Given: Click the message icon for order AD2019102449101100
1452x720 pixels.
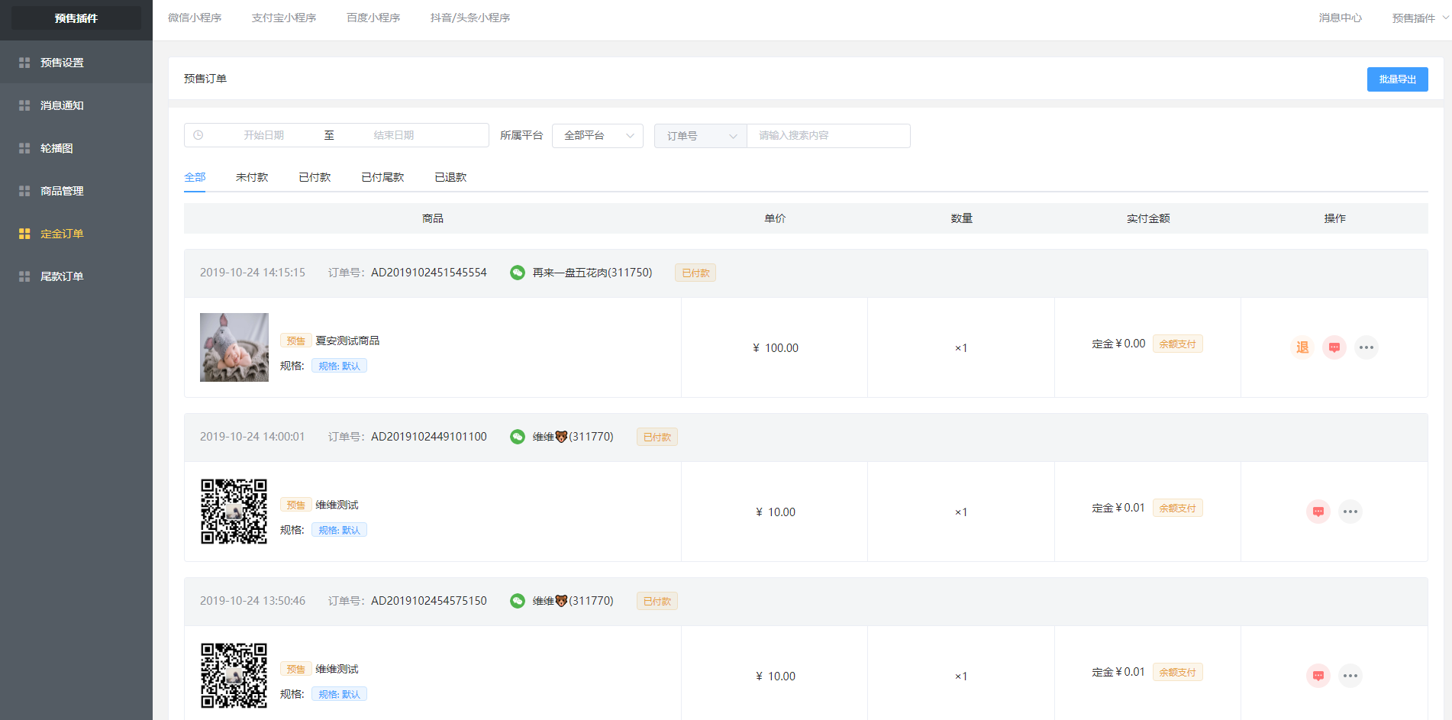Looking at the screenshot, I should 1318,512.
